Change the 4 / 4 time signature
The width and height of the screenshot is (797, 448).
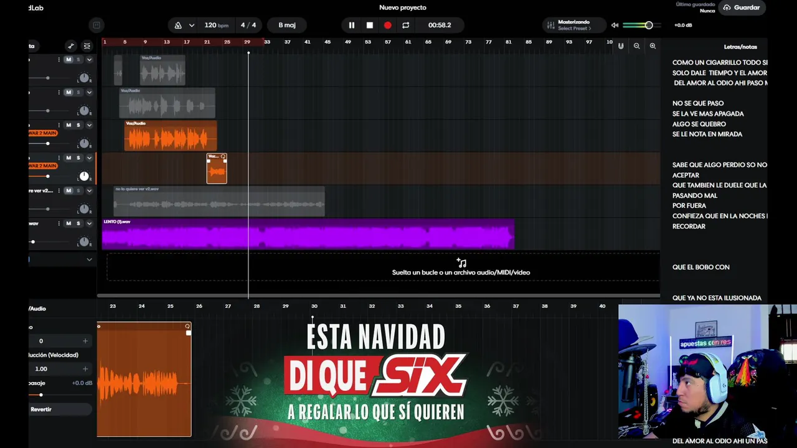pyautogui.click(x=248, y=26)
